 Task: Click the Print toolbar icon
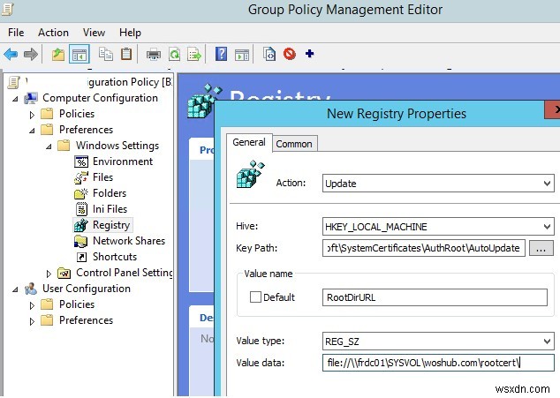(154, 55)
